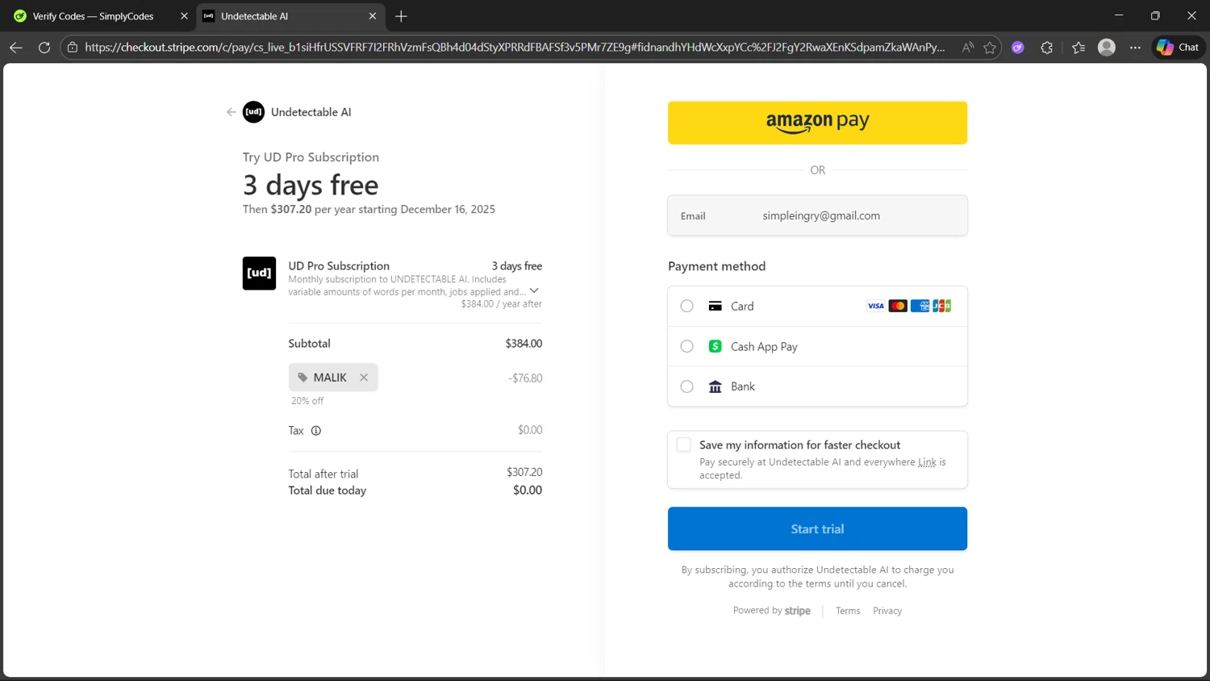
Task: Go back with the browser back arrow
Action: pos(15,48)
